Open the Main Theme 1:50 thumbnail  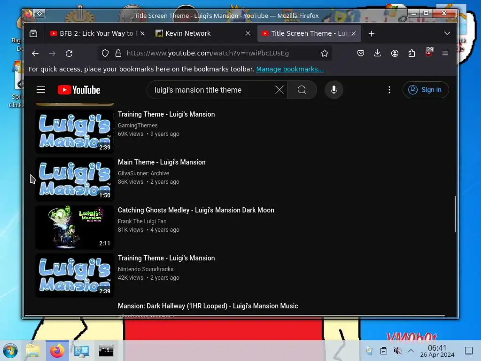tap(75, 179)
